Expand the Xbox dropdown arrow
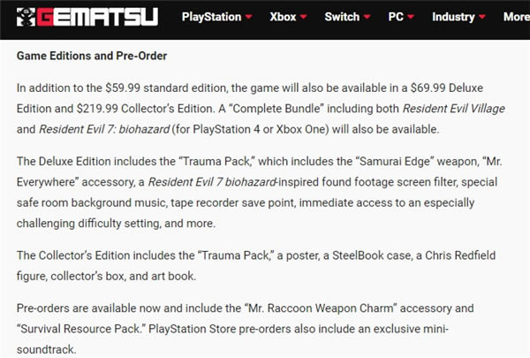 [x=304, y=19]
